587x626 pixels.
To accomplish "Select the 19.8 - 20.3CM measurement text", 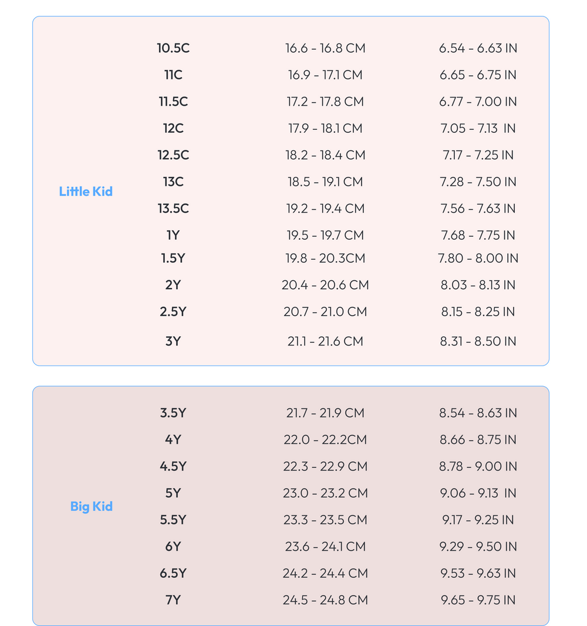I will tap(325, 258).
